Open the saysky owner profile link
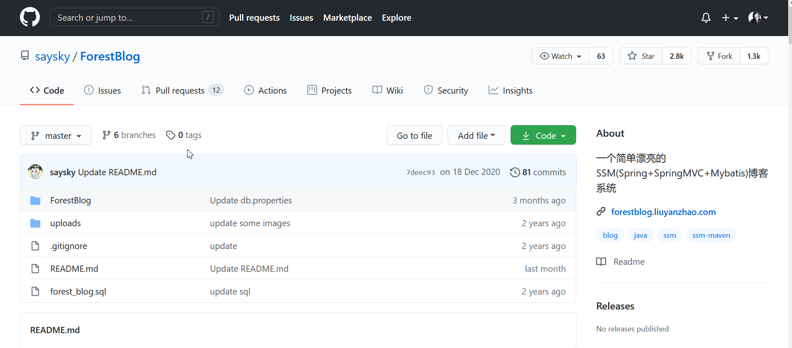The height and width of the screenshot is (348, 792). [52, 56]
